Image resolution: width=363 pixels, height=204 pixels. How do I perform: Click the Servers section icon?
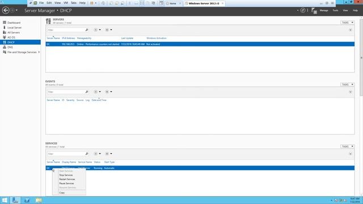click(x=48, y=21)
